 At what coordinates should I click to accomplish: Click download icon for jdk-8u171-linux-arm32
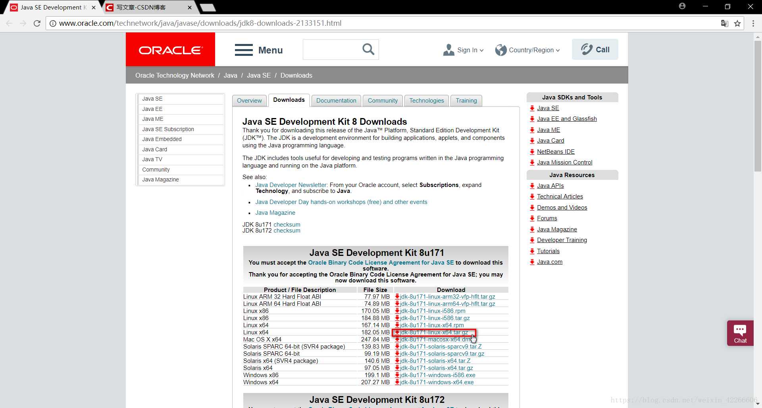click(397, 297)
